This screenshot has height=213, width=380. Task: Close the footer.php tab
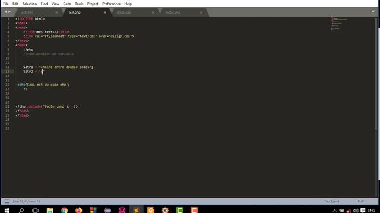coord(201,12)
